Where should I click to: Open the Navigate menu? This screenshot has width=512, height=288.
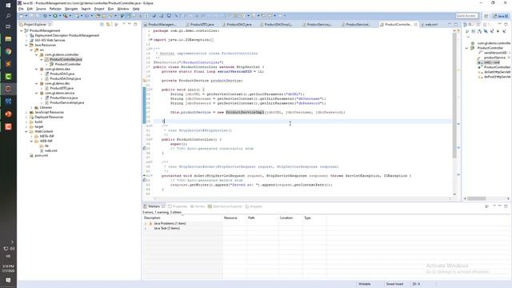click(71, 9)
